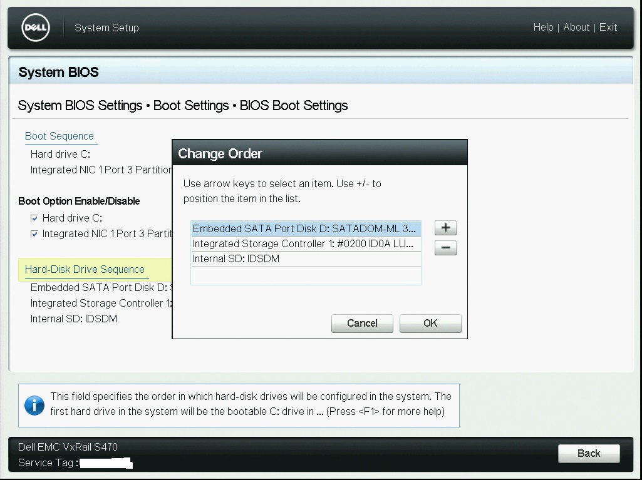Click the About link
Image resolution: width=642 pixels, height=480 pixels.
point(576,28)
